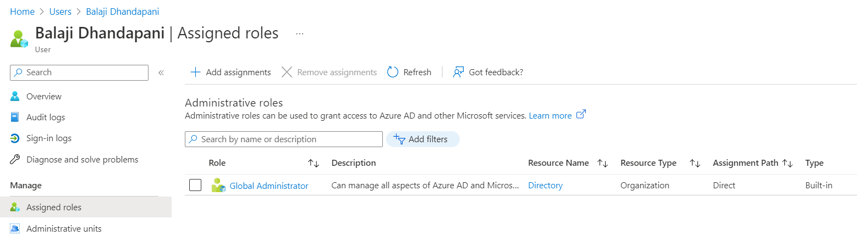
Task: Go to Users breadcrumb link
Action: pos(60,11)
